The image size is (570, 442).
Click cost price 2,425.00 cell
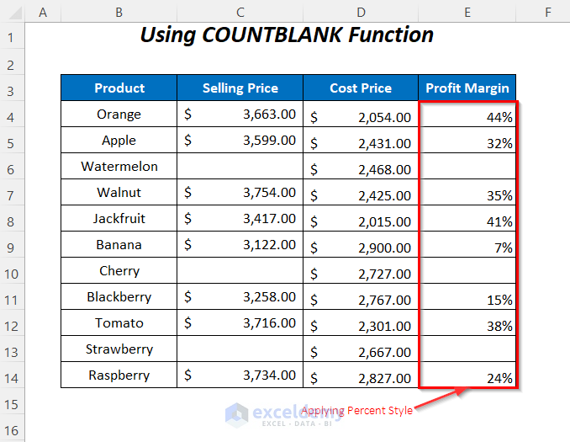[361, 192]
